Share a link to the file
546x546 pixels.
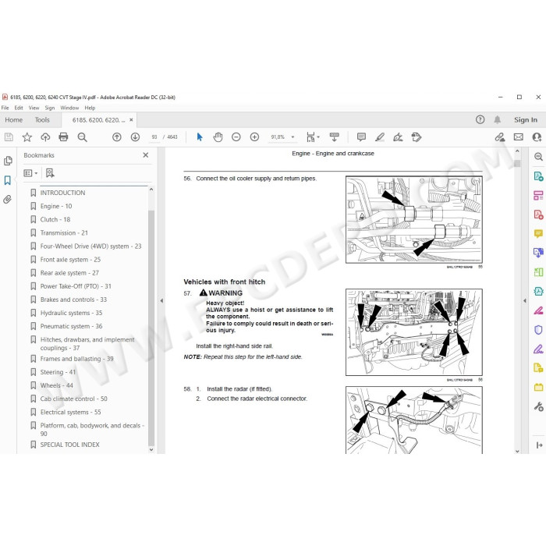[500, 137]
